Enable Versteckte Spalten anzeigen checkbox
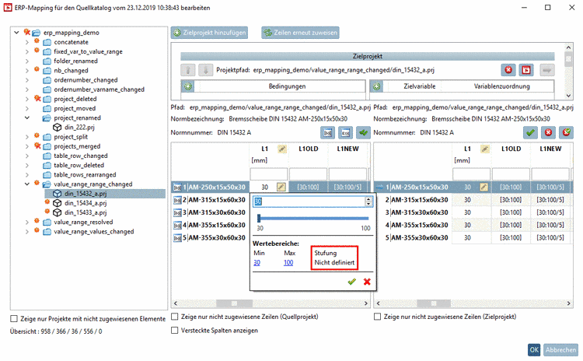The width and height of the screenshot is (583, 361). click(174, 331)
